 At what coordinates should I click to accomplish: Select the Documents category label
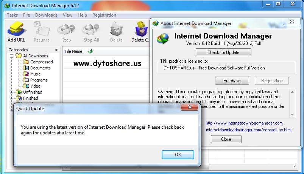tap(41, 68)
